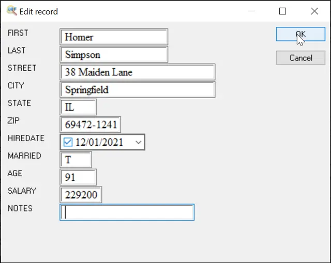Click the LAST name field containing Simpson
The width and height of the screenshot is (331, 263).
pyautogui.click(x=114, y=55)
